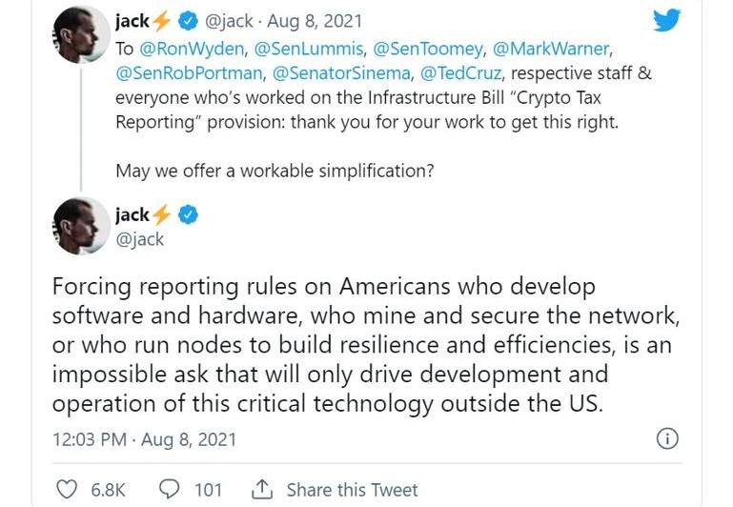Click the @jack handle under the lower name

[139, 240]
